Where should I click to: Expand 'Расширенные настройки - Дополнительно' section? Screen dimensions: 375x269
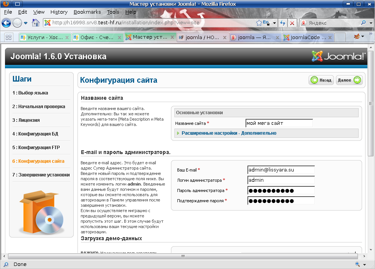229,133
